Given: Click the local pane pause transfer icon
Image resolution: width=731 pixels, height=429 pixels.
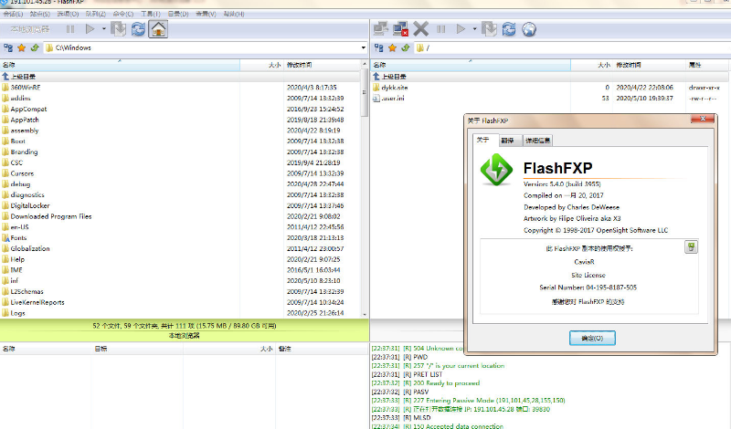Looking at the screenshot, I should [70, 29].
